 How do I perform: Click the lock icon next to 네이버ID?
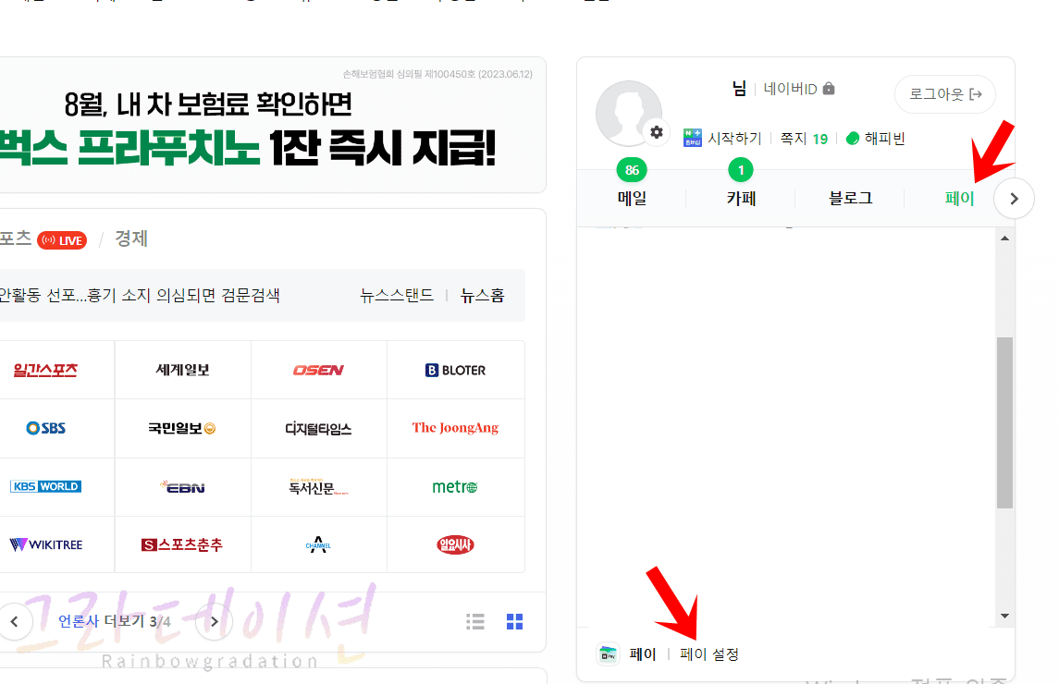point(829,89)
